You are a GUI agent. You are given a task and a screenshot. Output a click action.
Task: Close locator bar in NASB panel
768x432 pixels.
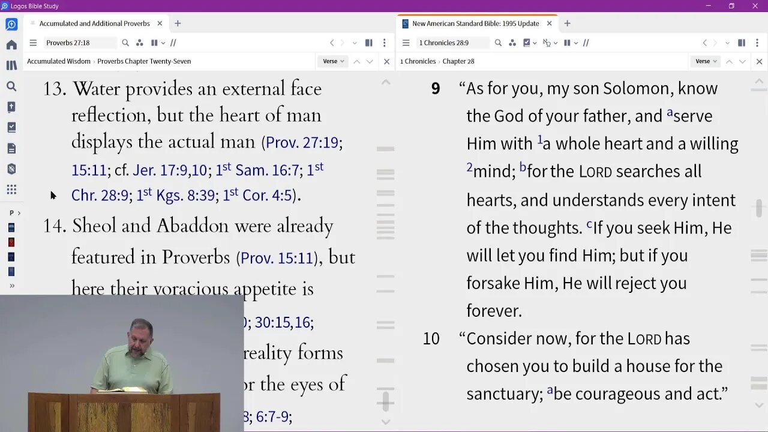point(759,61)
